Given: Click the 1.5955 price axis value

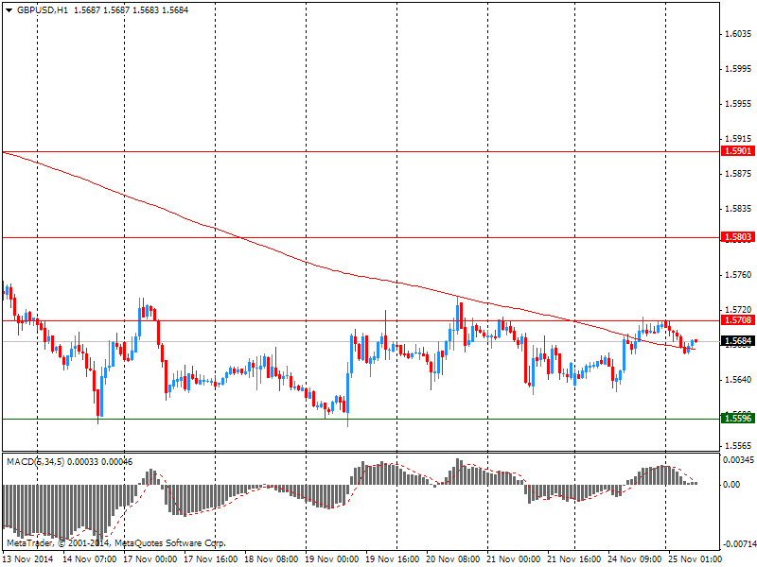Looking at the screenshot, I should point(738,104).
